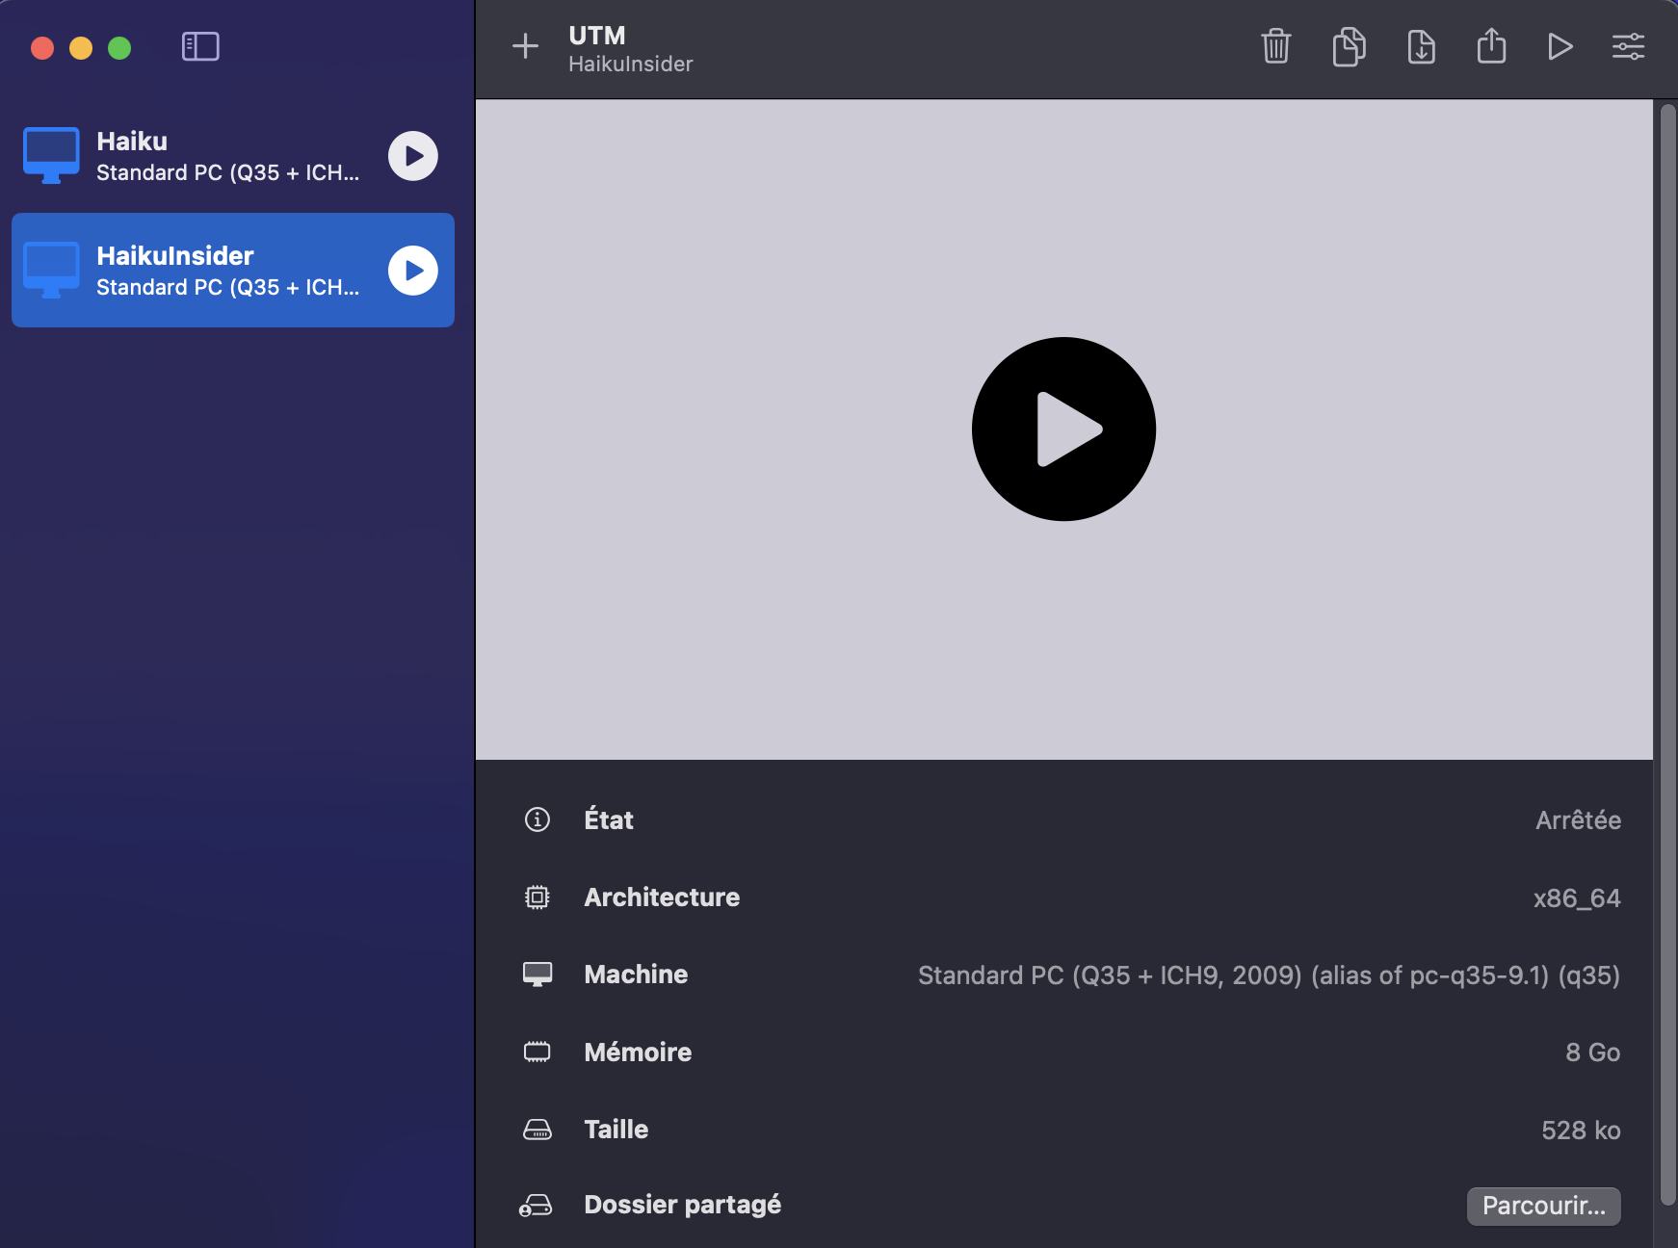Clone the VM with duplicate icon
The image size is (1678, 1248).
(x=1349, y=46)
